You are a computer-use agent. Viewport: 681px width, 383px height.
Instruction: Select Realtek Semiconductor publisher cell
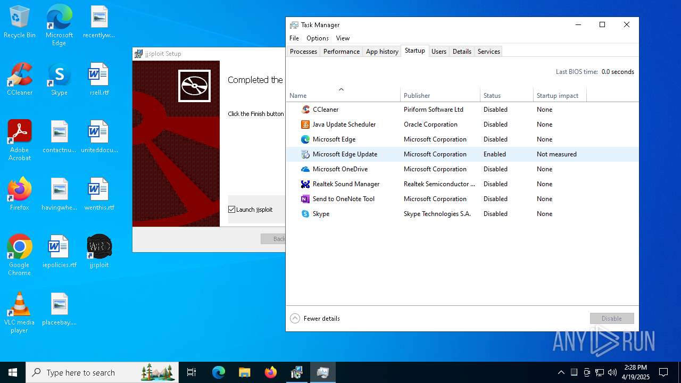[439, 184]
